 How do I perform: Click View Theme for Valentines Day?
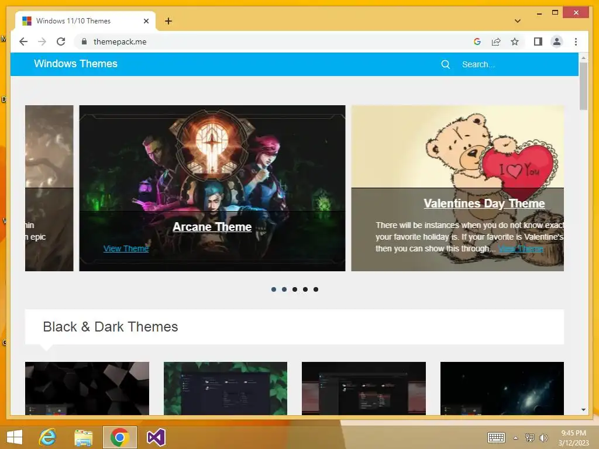[x=521, y=249]
